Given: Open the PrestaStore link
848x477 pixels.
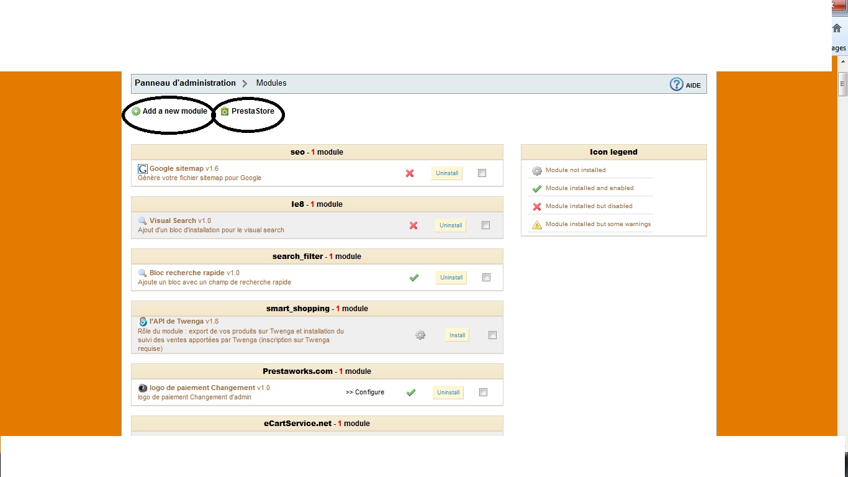Looking at the screenshot, I should pos(253,112).
